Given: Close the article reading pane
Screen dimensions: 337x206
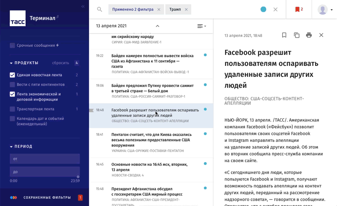Looking at the screenshot, I should pyautogui.click(x=321, y=35).
